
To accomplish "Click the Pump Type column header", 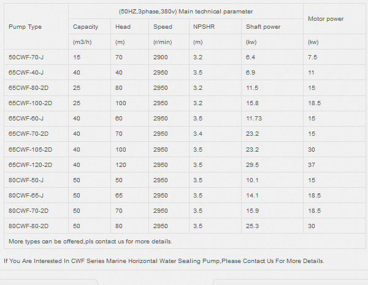I will (x=25, y=27).
